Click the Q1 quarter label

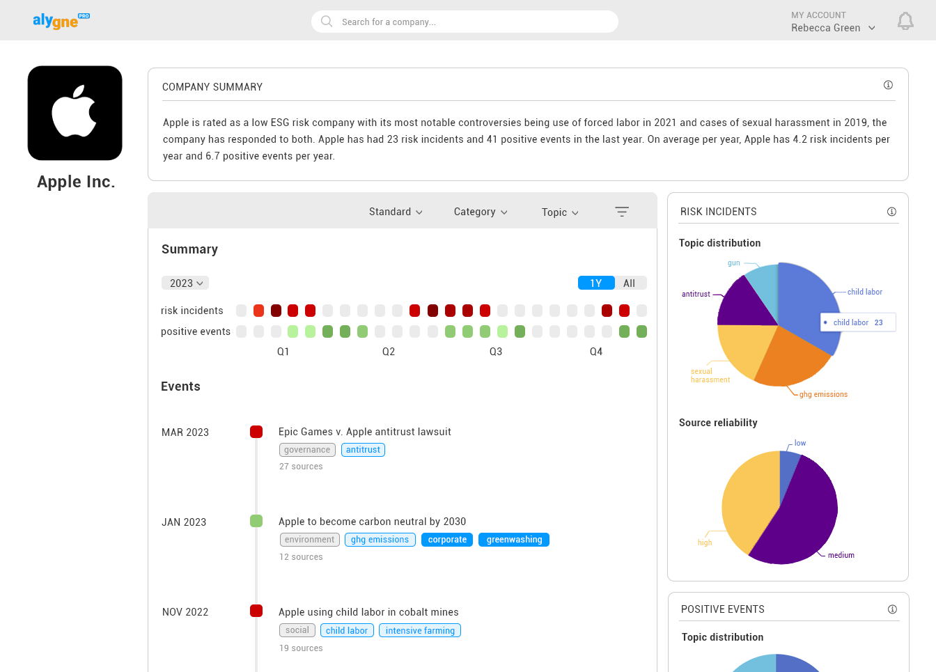pos(283,352)
